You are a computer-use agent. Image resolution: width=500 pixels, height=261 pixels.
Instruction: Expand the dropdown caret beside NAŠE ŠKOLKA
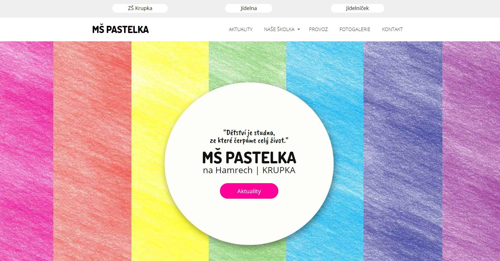point(299,29)
